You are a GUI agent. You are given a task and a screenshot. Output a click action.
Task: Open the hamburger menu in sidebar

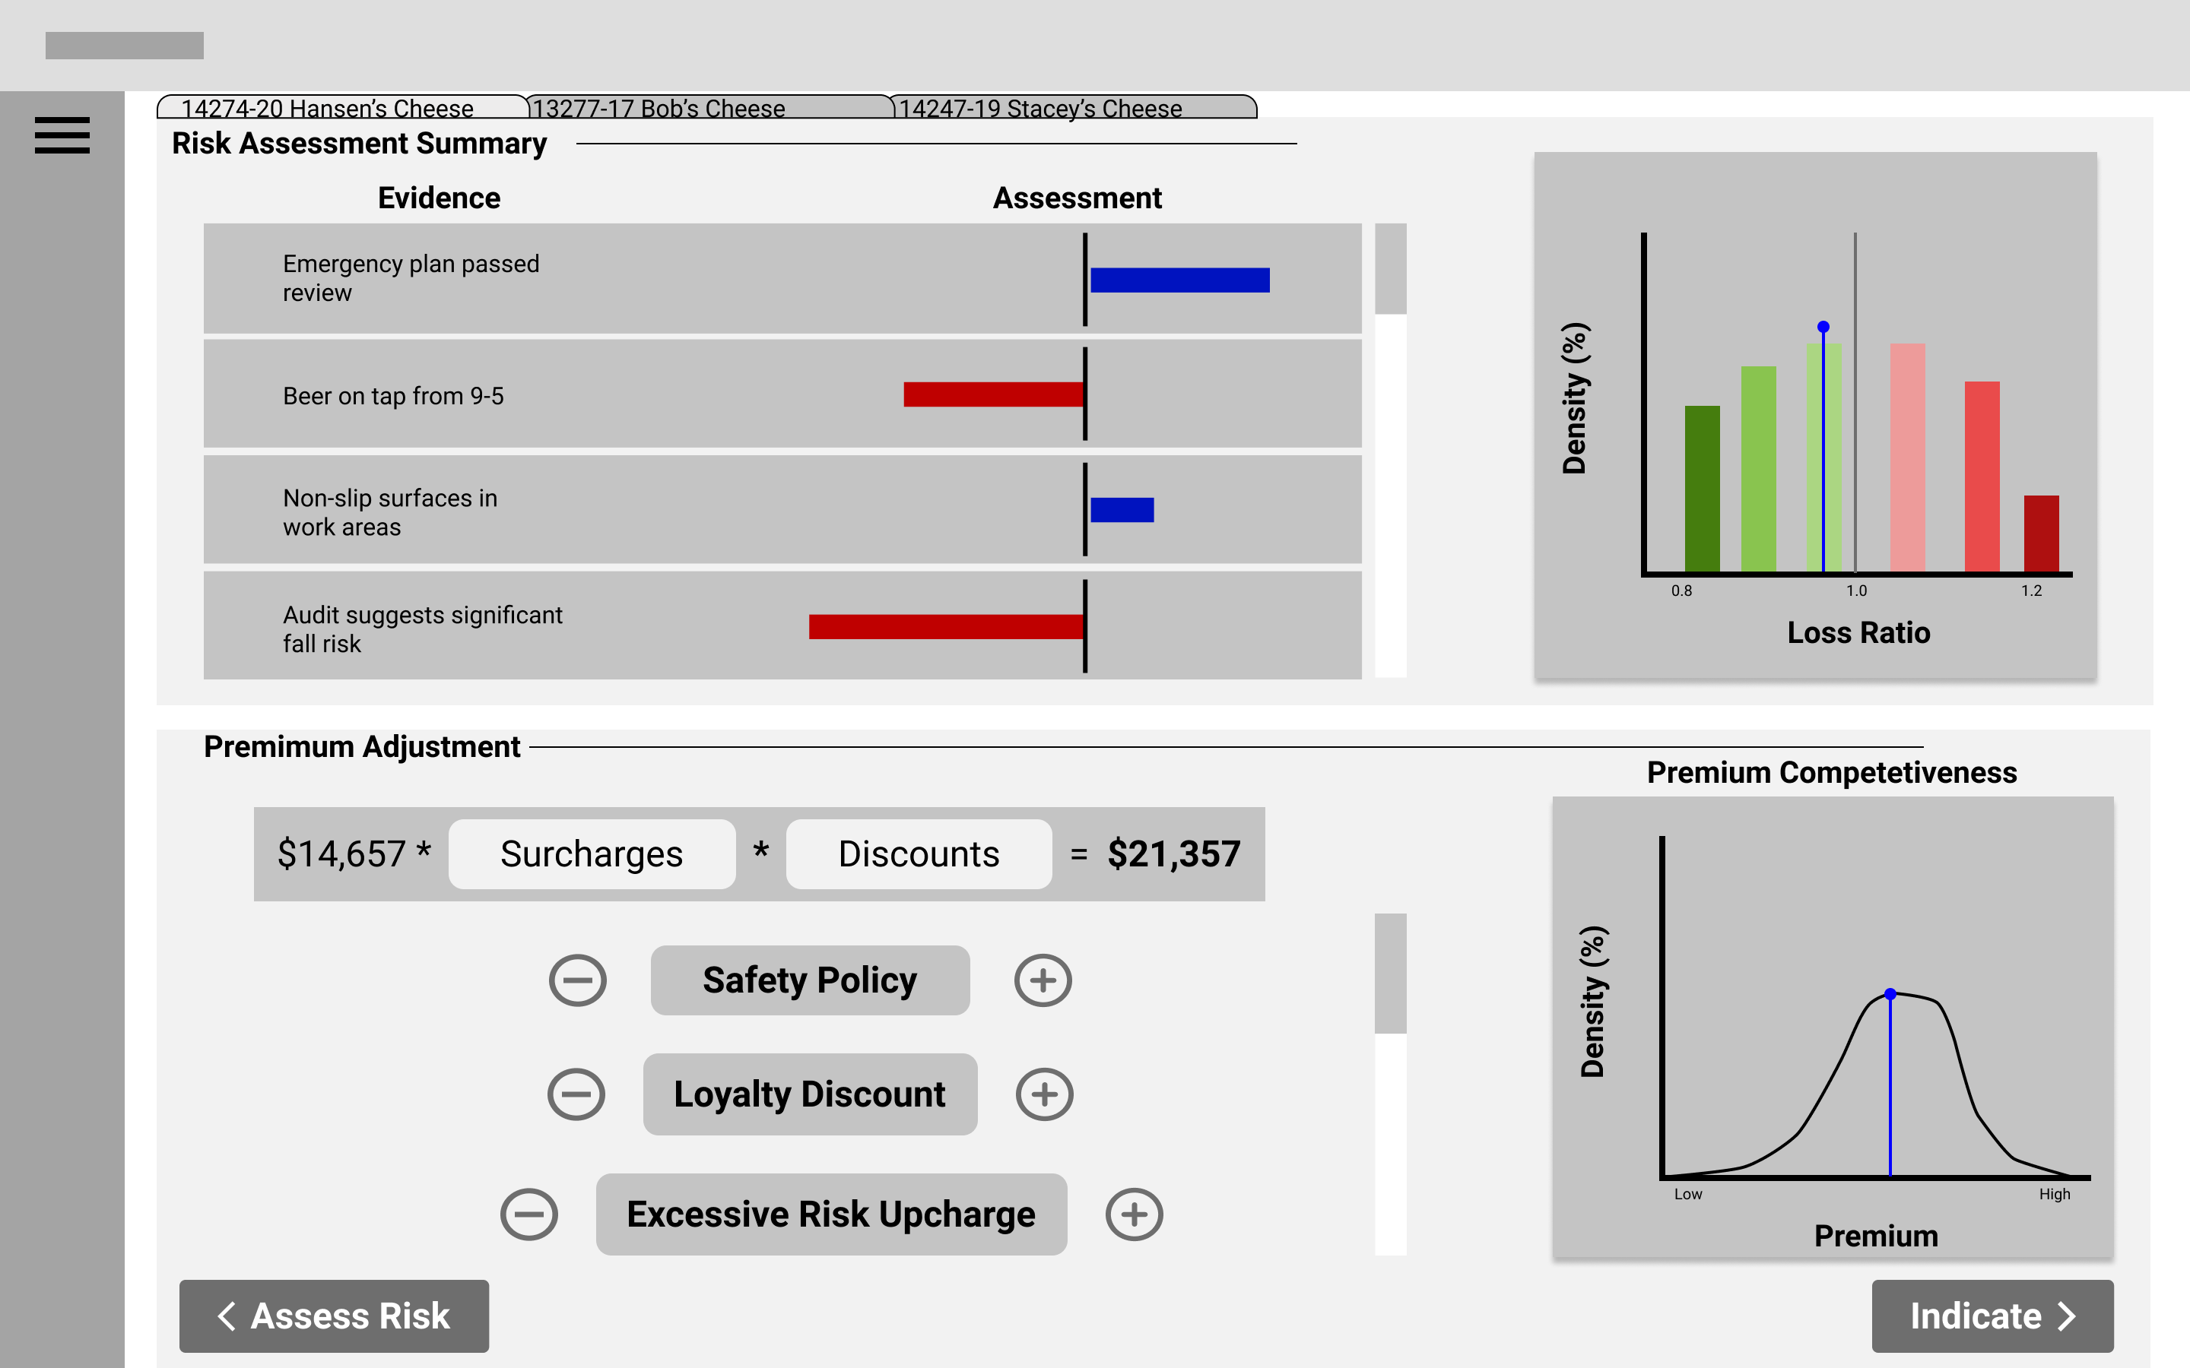click(62, 136)
